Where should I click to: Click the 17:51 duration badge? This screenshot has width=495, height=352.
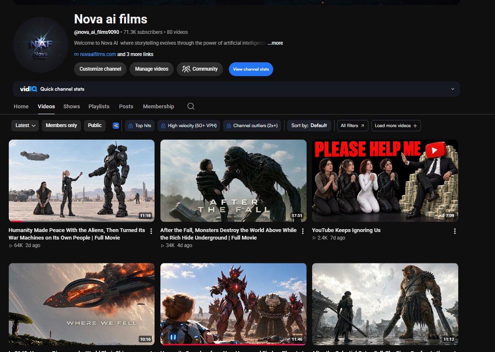click(x=297, y=216)
